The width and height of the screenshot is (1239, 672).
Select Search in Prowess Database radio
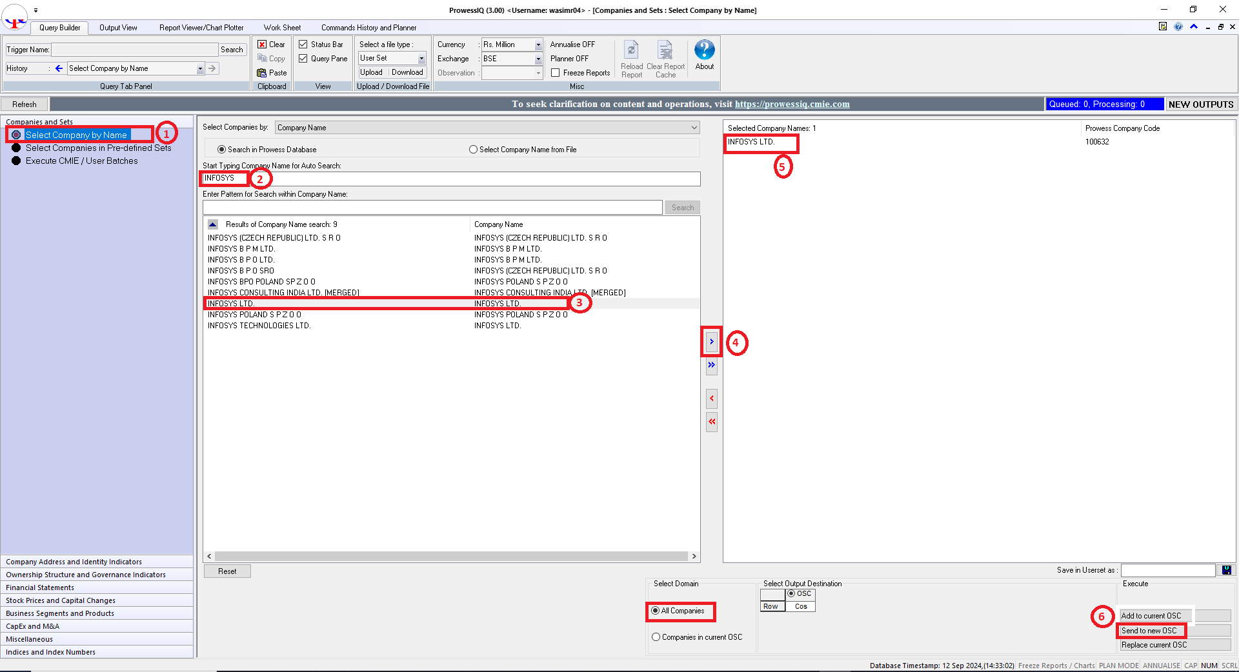click(x=221, y=150)
